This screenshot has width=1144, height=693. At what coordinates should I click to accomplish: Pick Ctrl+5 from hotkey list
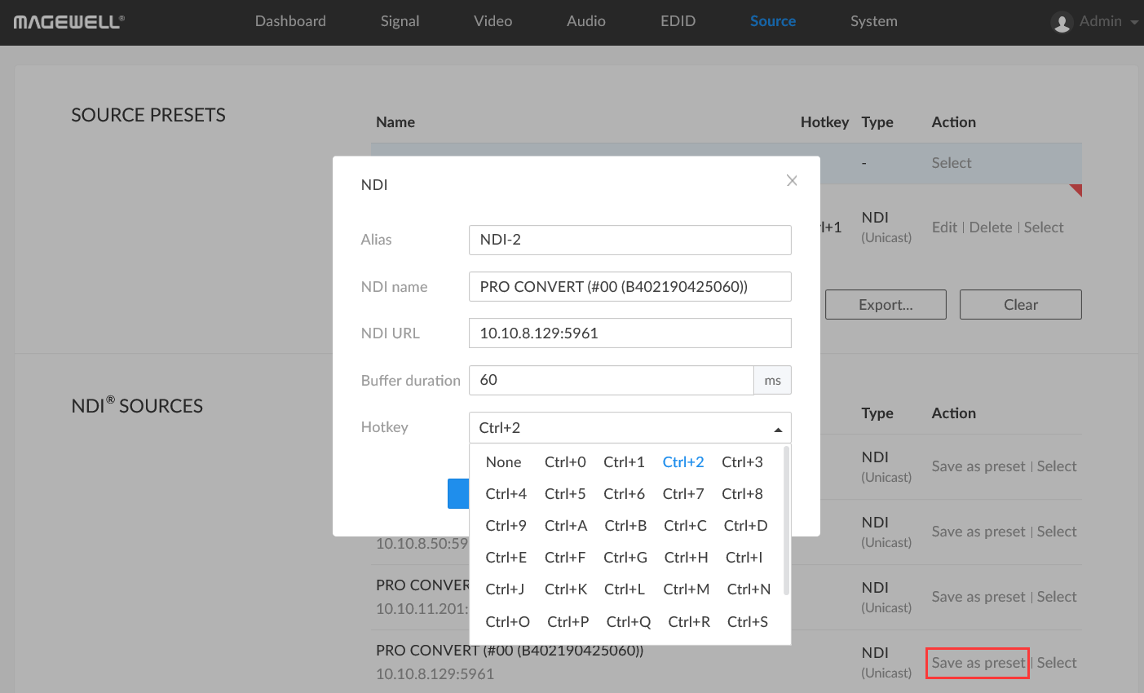tap(565, 494)
